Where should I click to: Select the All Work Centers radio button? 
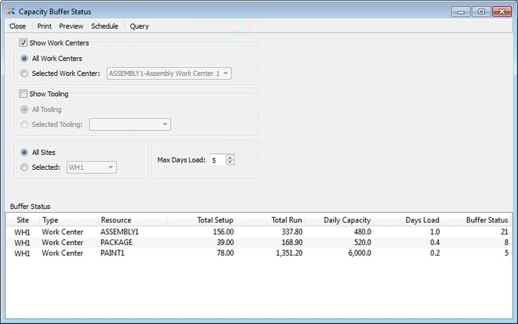(26, 59)
